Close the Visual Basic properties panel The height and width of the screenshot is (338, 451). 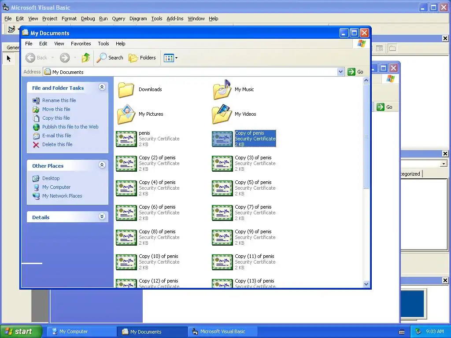(445, 154)
